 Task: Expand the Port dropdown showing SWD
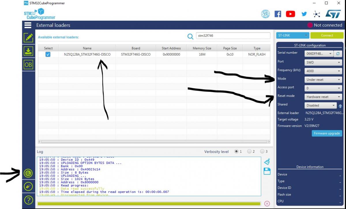[323, 62]
